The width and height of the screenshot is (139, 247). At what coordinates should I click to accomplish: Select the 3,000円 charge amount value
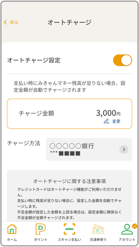coord(108,113)
